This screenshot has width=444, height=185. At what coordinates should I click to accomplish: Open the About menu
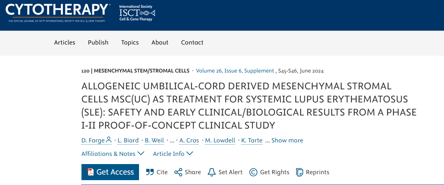point(160,43)
